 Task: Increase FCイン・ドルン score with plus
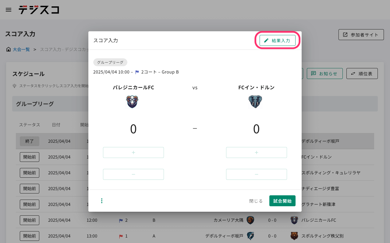pos(257,152)
